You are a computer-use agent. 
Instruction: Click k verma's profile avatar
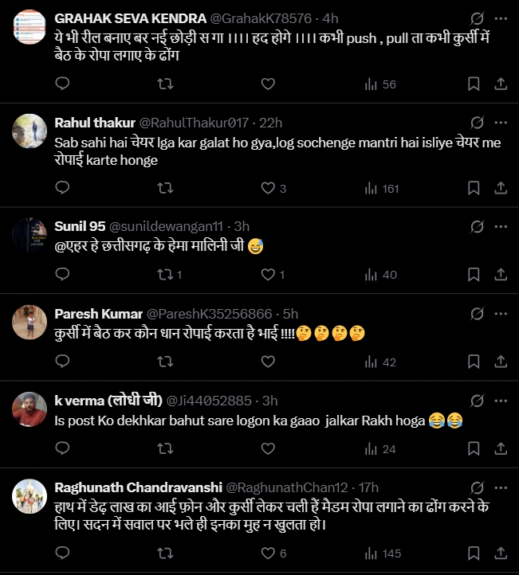click(x=29, y=408)
